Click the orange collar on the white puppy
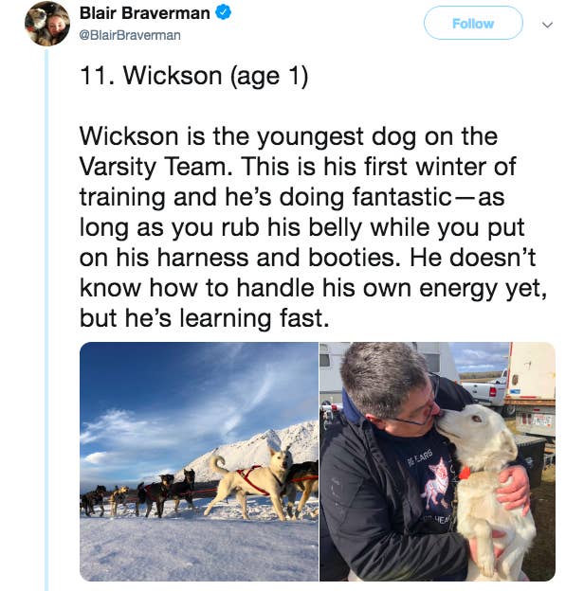Viewport: 584px width, 591px height. 465,473
